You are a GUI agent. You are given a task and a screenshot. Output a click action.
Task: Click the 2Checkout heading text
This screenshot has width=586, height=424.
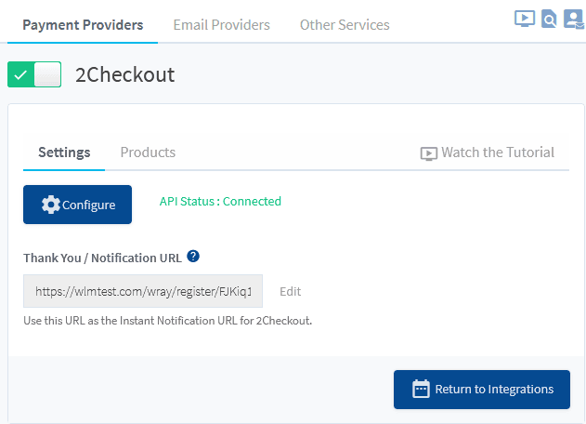(124, 74)
